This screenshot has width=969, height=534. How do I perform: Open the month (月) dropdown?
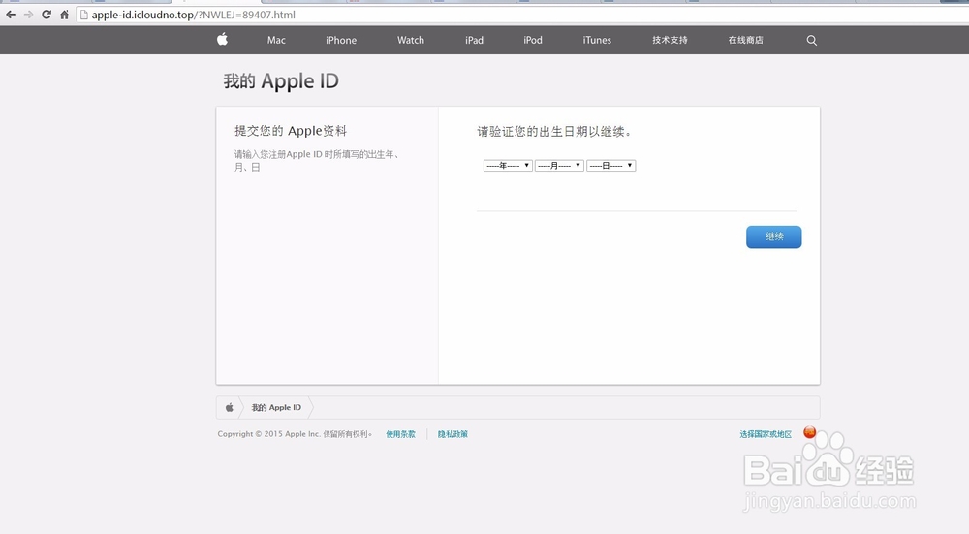[x=559, y=165]
